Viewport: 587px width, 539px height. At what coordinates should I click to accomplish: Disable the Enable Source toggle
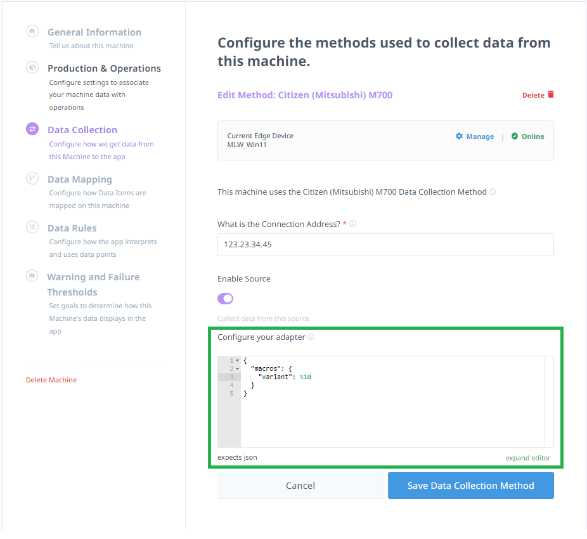(225, 297)
